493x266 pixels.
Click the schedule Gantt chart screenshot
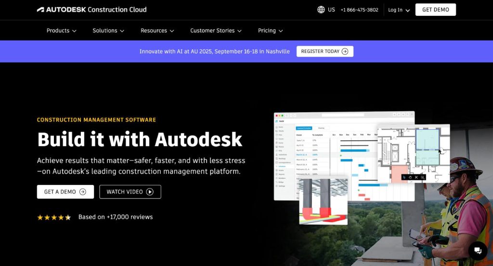[x=344, y=156]
